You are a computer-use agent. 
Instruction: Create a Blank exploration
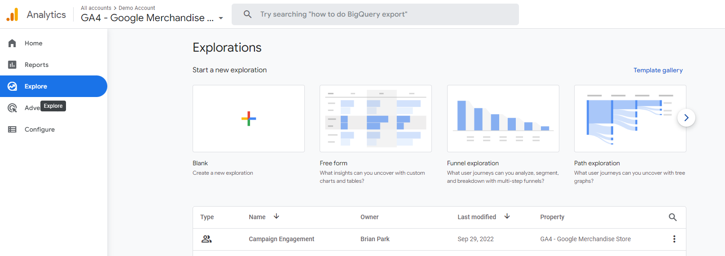(248, 119)
